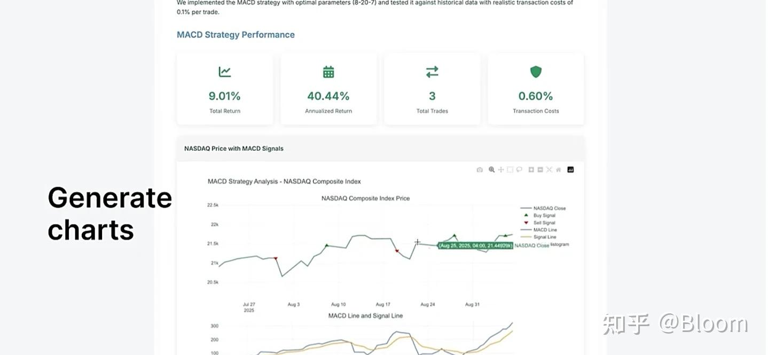Choose the Lasso Select tool
The width and height of the screenshot is (768, 355).
point(519,170)
